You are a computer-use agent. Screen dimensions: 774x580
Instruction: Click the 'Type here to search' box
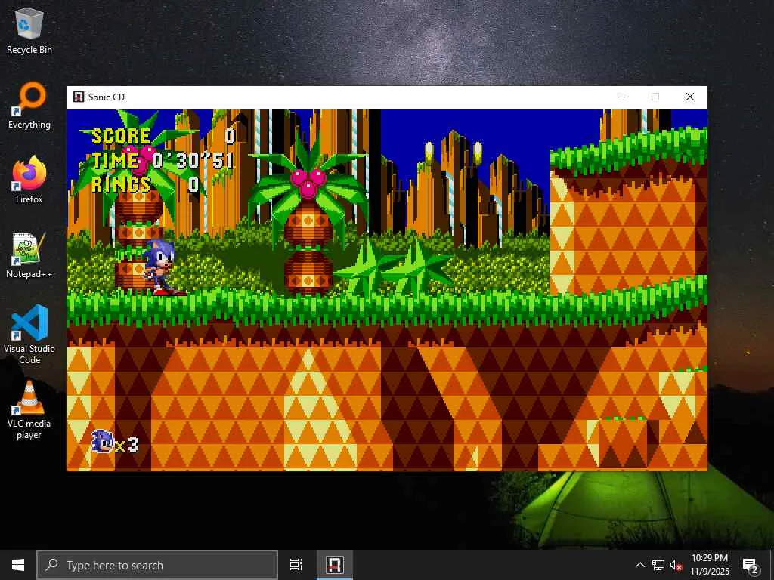coord(157,565)
